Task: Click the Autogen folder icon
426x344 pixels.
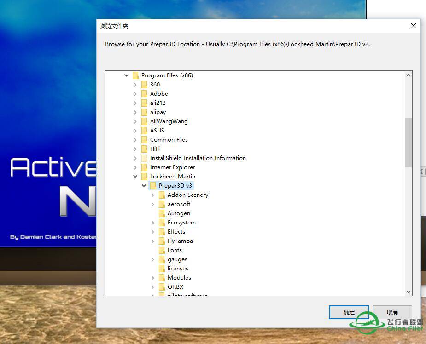Action: tap(162, 213)
